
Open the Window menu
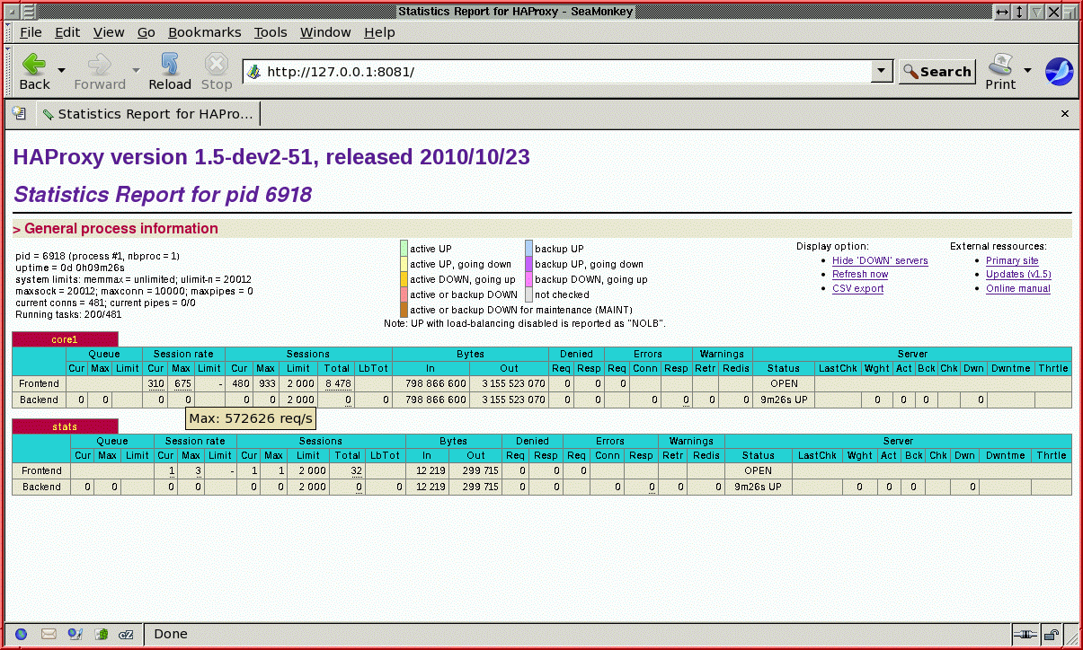coord(325,31)
